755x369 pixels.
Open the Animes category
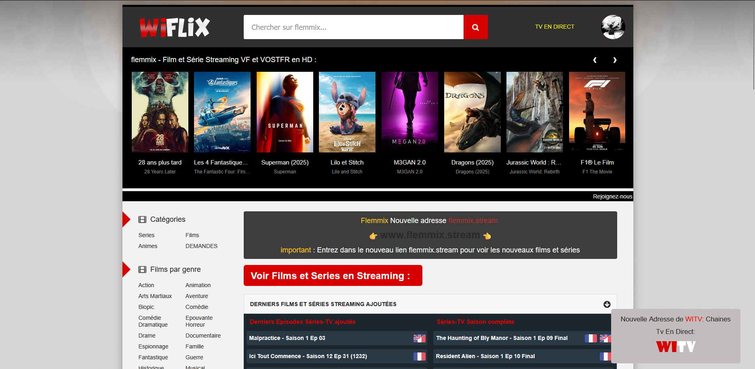[148, 246]
